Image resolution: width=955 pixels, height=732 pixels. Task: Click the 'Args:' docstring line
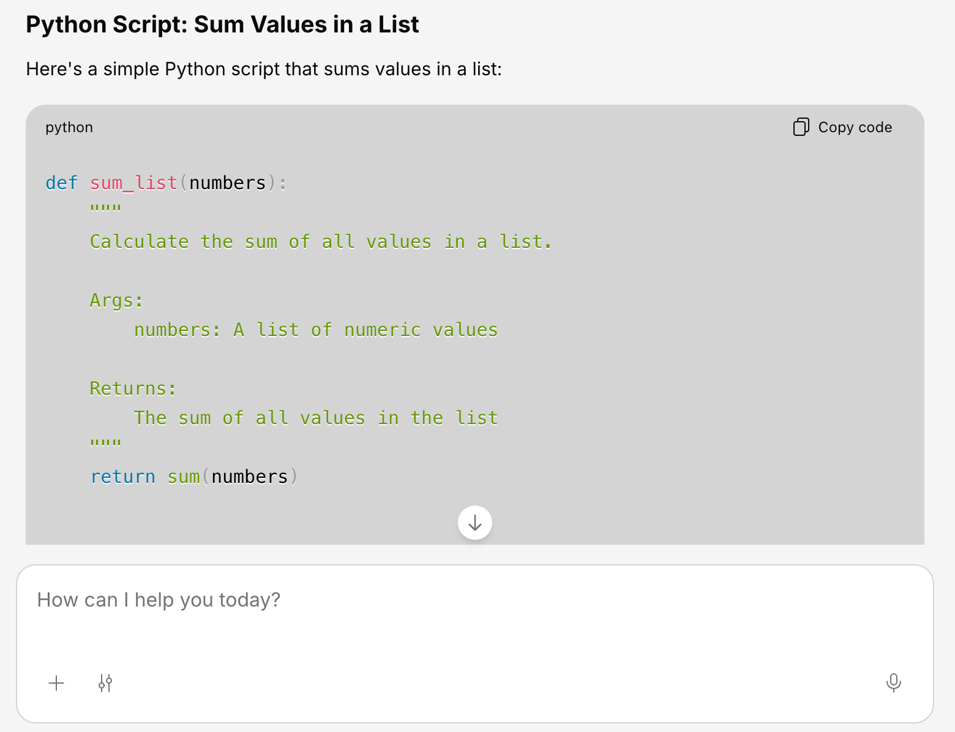pos(116,301)
